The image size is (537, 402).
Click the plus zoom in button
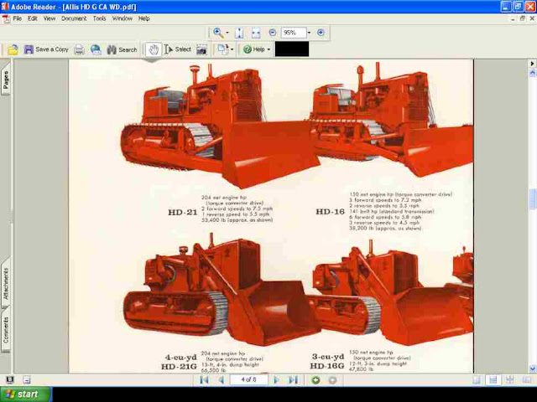click(321, 33)
